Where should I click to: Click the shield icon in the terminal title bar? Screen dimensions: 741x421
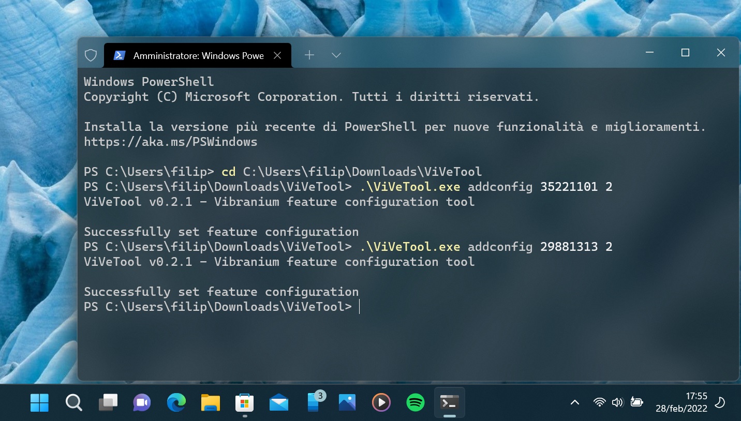[91, 55]
